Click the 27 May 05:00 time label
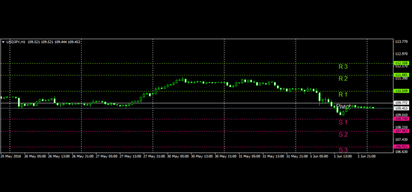 [x=106, y=156]
